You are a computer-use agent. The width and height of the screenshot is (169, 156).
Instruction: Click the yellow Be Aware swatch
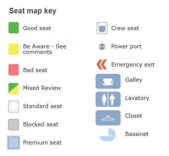(14, 49)
